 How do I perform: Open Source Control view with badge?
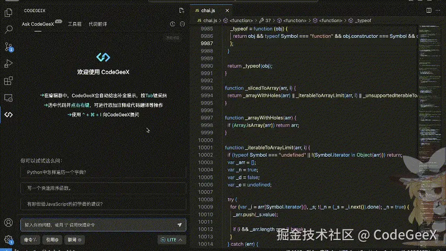(8, 47)
